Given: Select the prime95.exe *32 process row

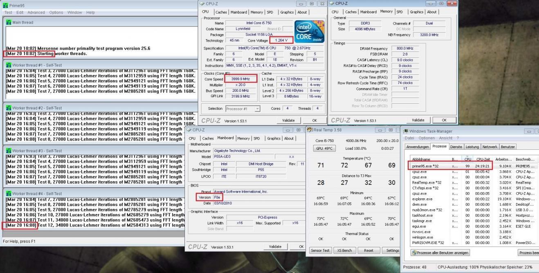Looking at the screenshot, I should [x=474, y=166].
